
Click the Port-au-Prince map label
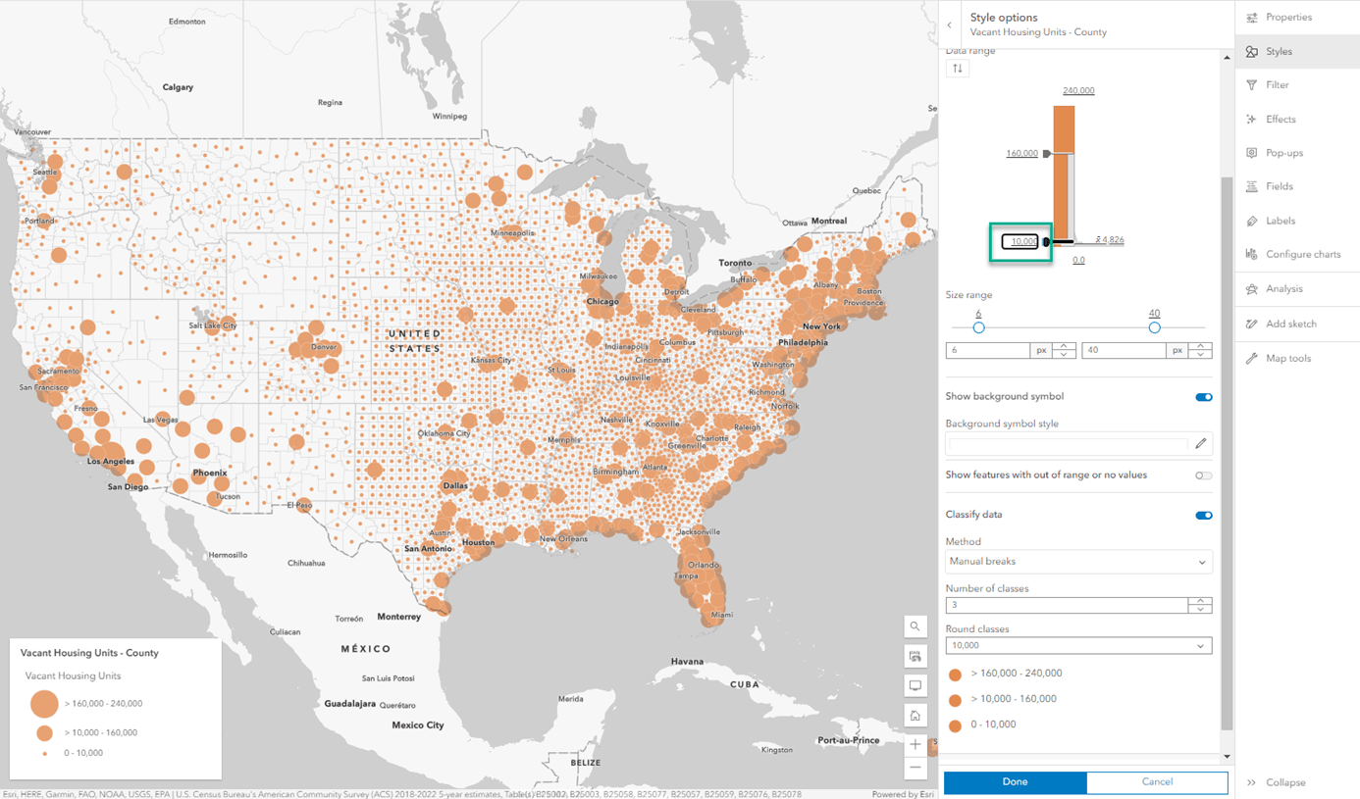click(850, 740)
